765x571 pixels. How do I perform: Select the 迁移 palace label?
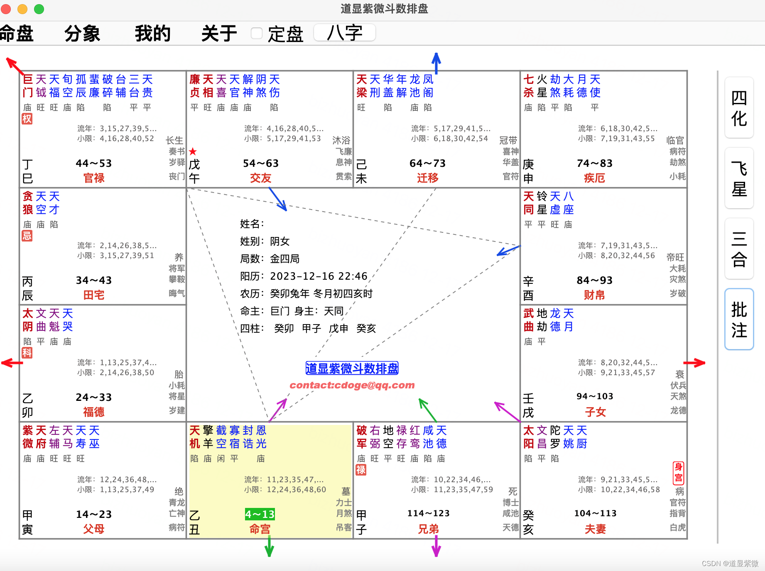(x=428, y=178)
